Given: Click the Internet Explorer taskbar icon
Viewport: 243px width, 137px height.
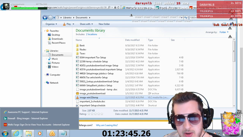Looking at the screenshot, I should coord(16,134).
